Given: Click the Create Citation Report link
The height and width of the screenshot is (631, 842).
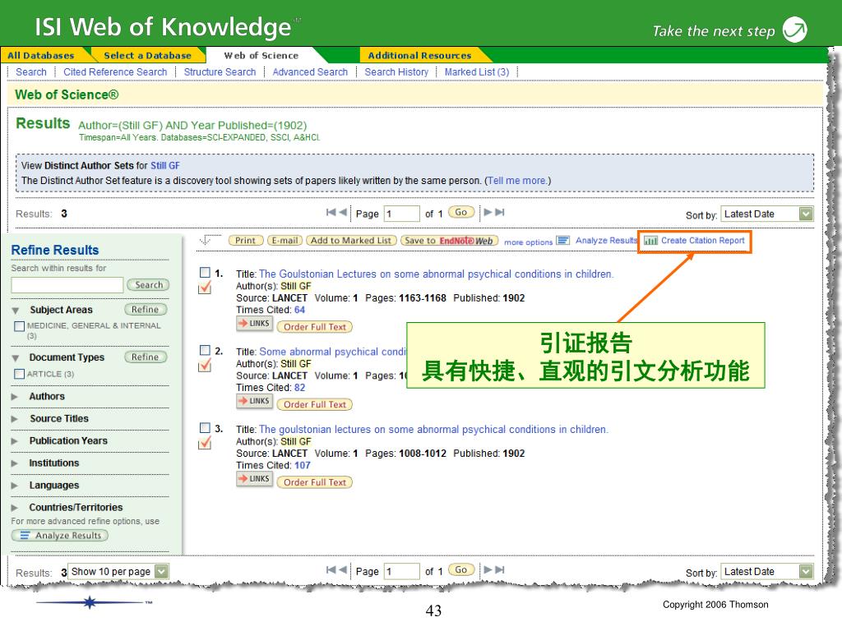Looking at the screenshot, I should 702,241.
